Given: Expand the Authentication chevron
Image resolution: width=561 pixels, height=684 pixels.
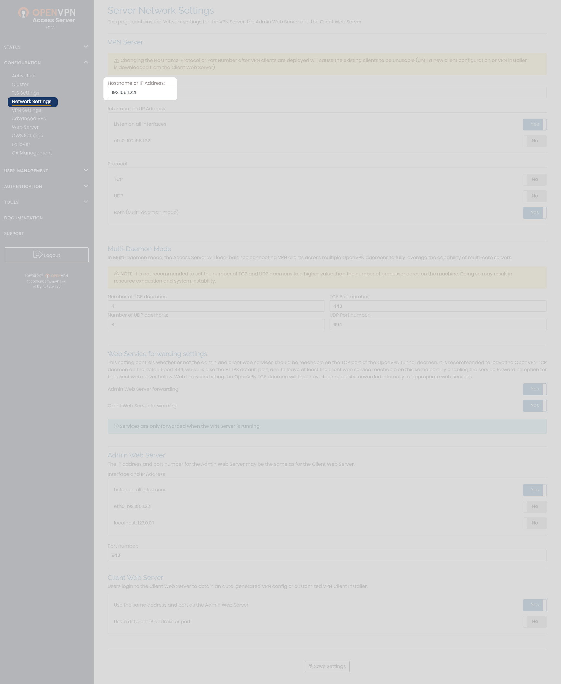Looking at the screenshot, I should (x=86, y=186).
